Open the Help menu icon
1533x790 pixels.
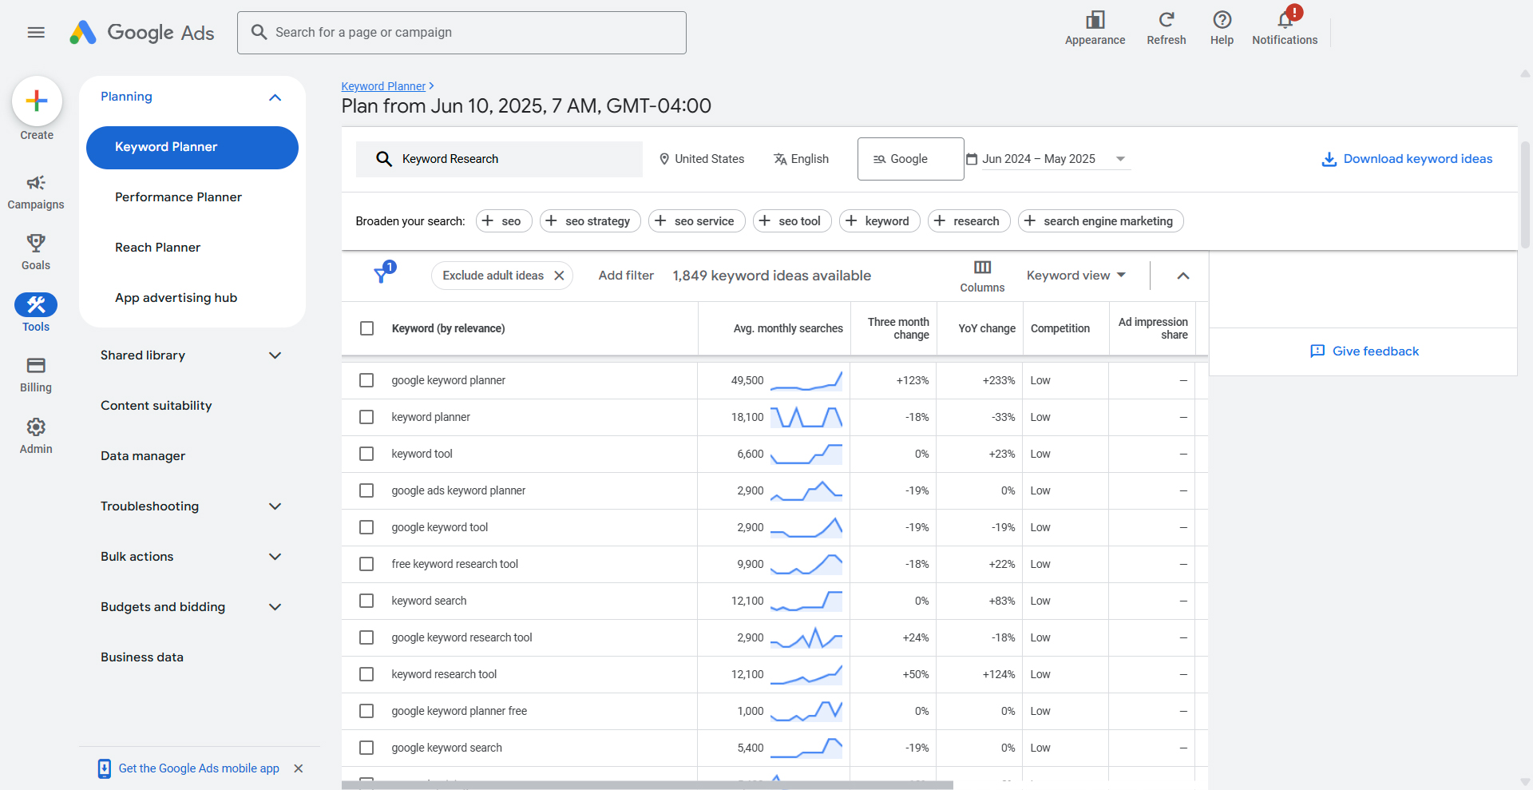coord(1222,19)
